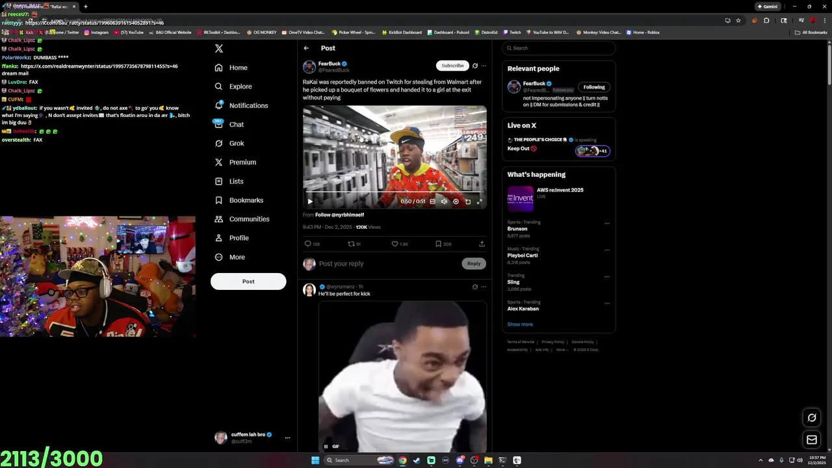Open All Bookmarks folder
Image resolution: width=832 pixels, height=468 pixels.
(811, 32)
